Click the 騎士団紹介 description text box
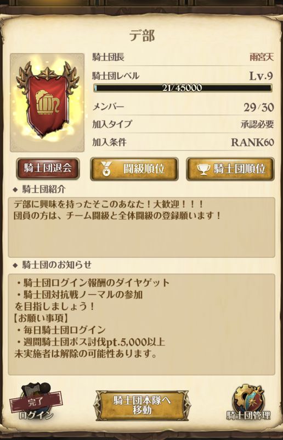283x440 pixels. pos(141,227)
